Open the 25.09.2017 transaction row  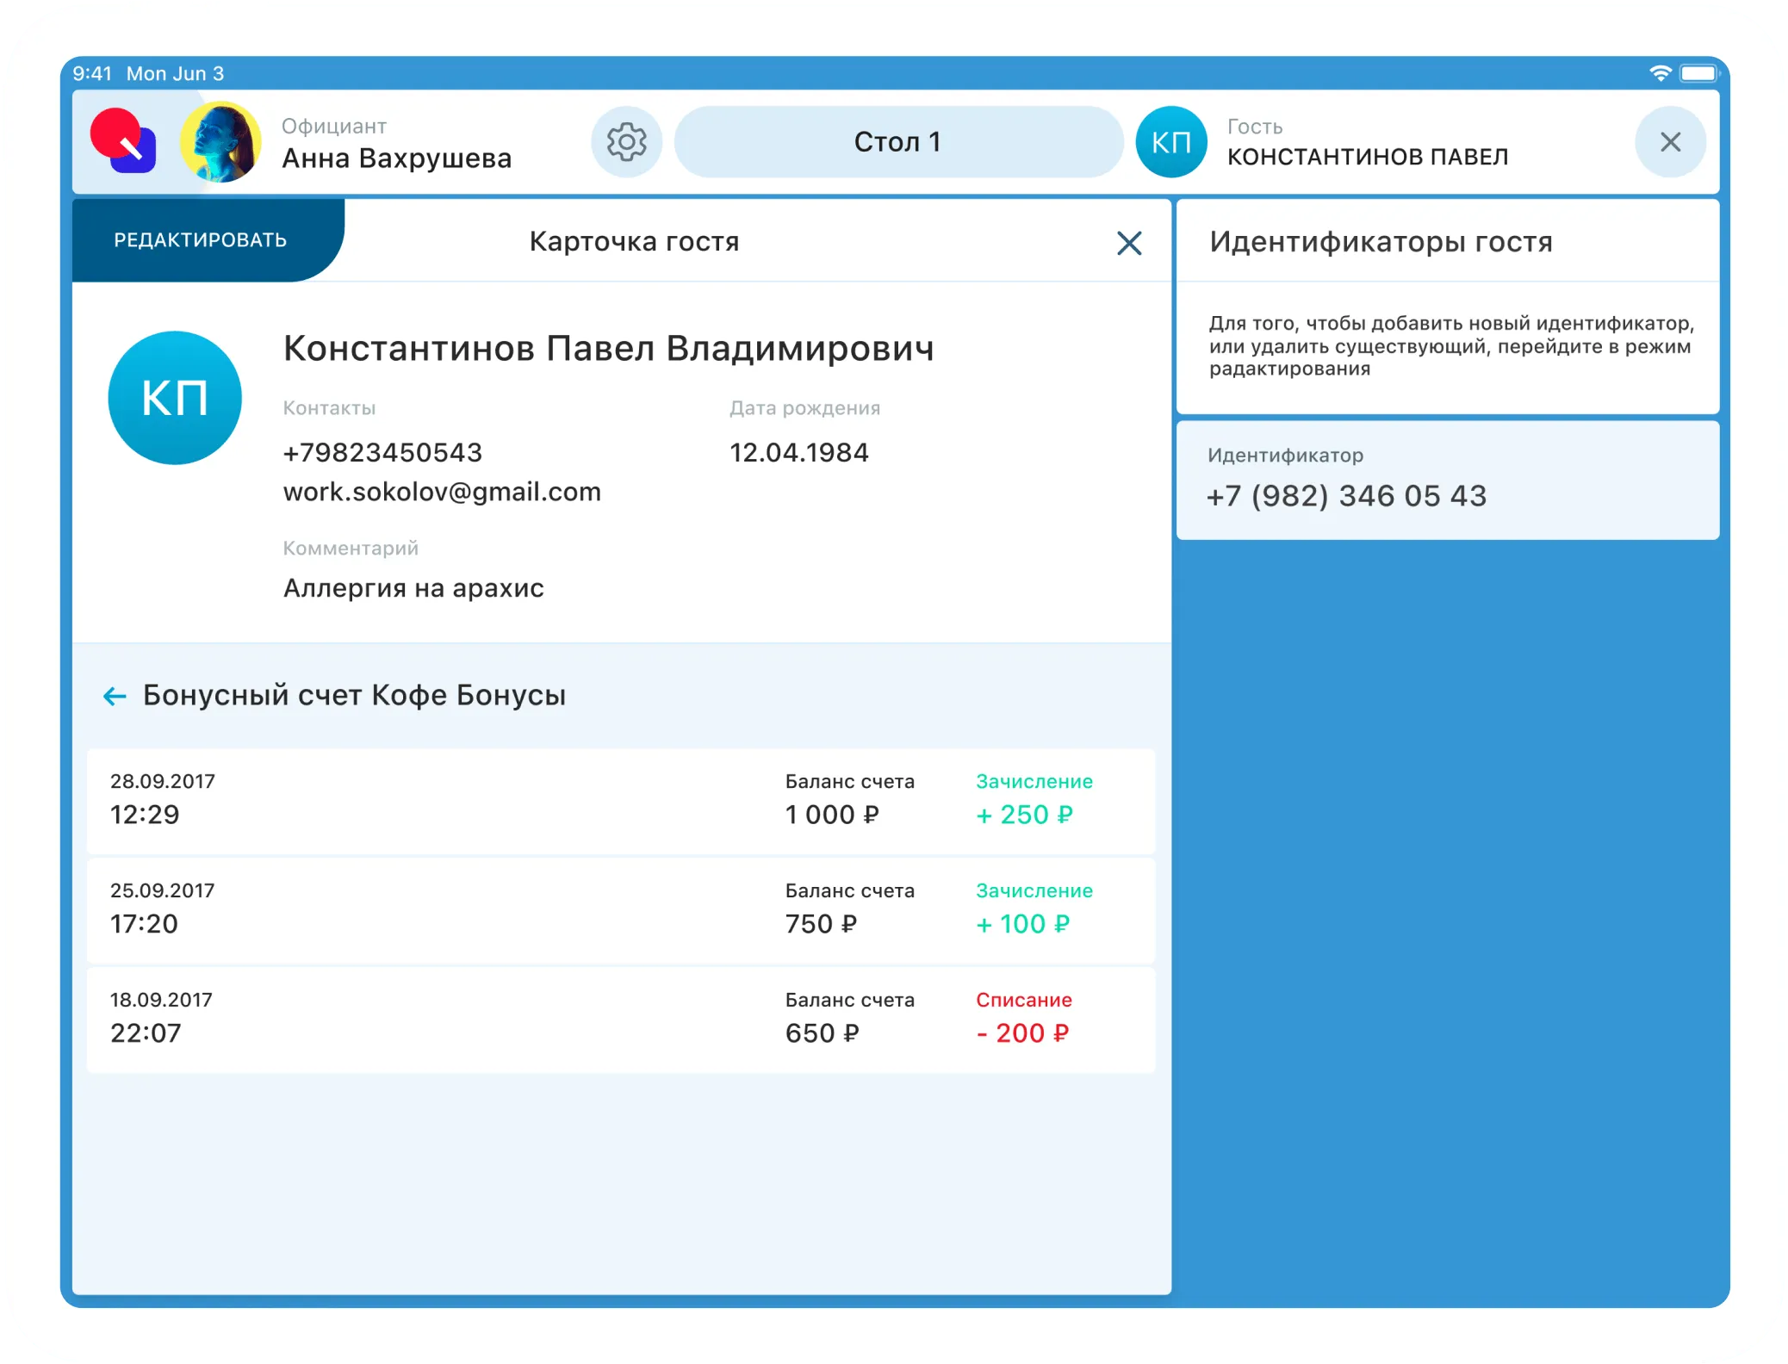[620, 910]
